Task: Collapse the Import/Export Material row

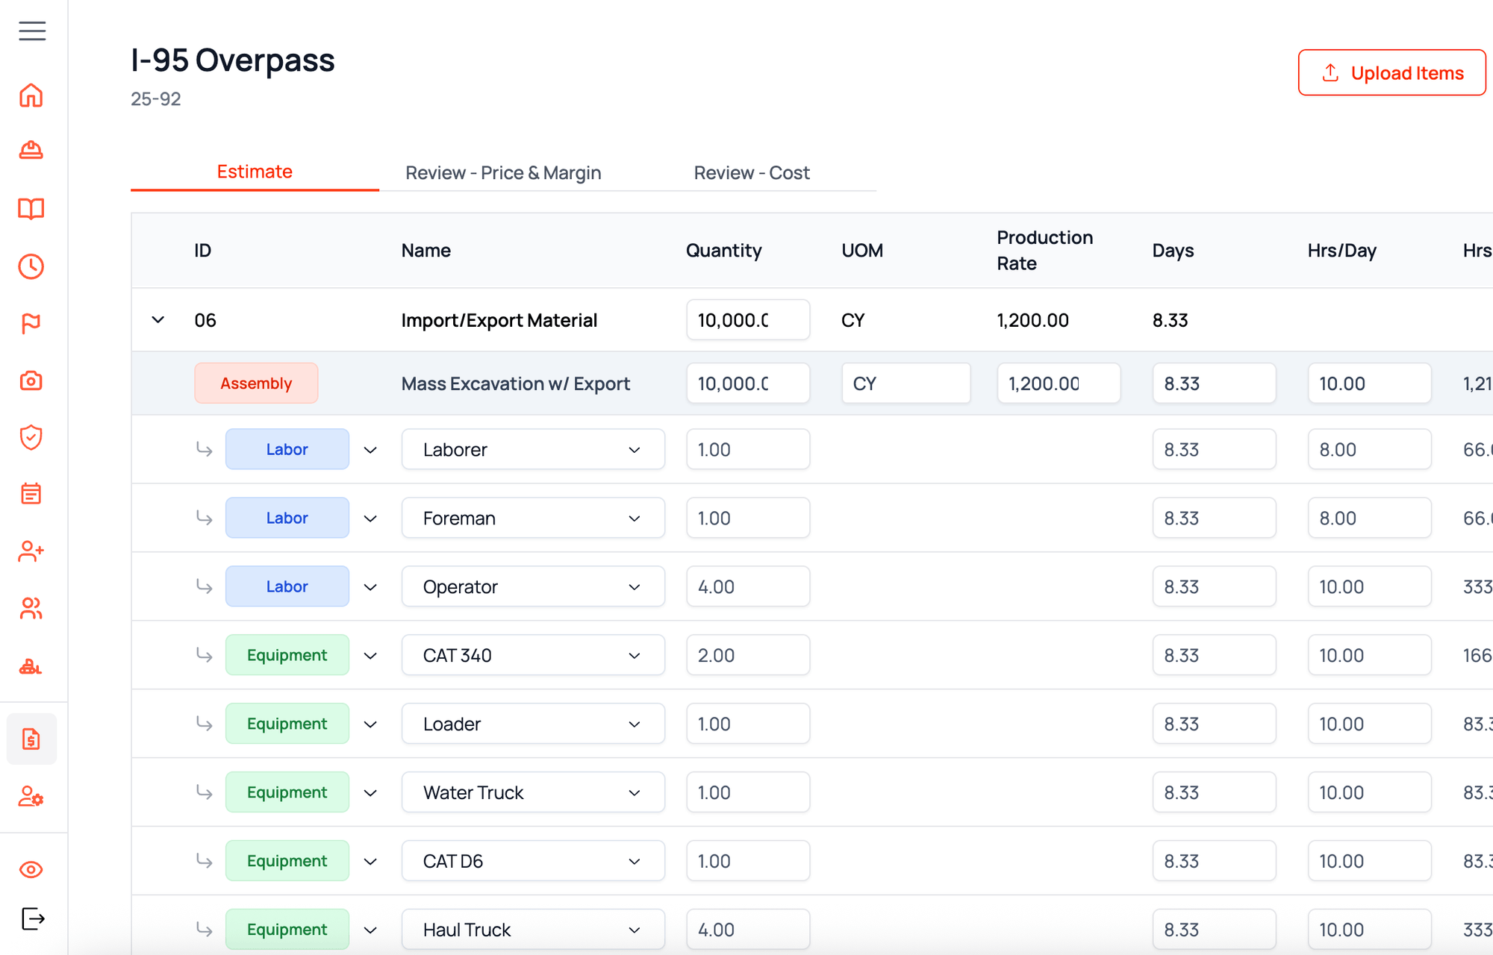Action: 158,319
